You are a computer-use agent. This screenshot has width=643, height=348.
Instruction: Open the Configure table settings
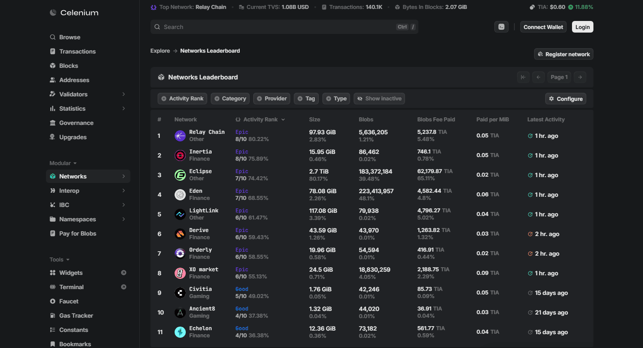(x=566, y=99)
